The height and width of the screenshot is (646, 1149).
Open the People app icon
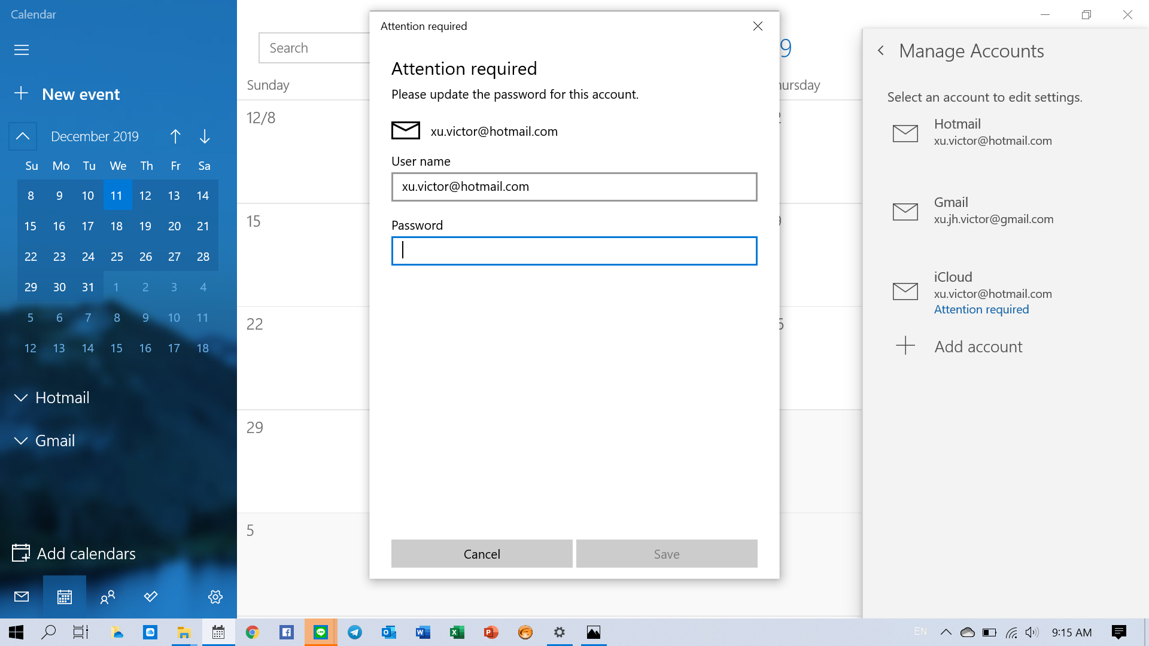(108, 596)
